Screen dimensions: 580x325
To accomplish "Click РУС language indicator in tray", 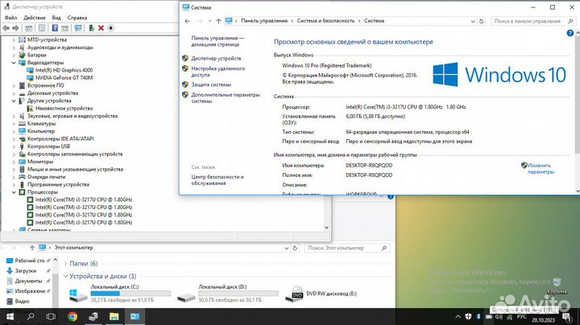I will pyautogui.click(x=521, y=317).
